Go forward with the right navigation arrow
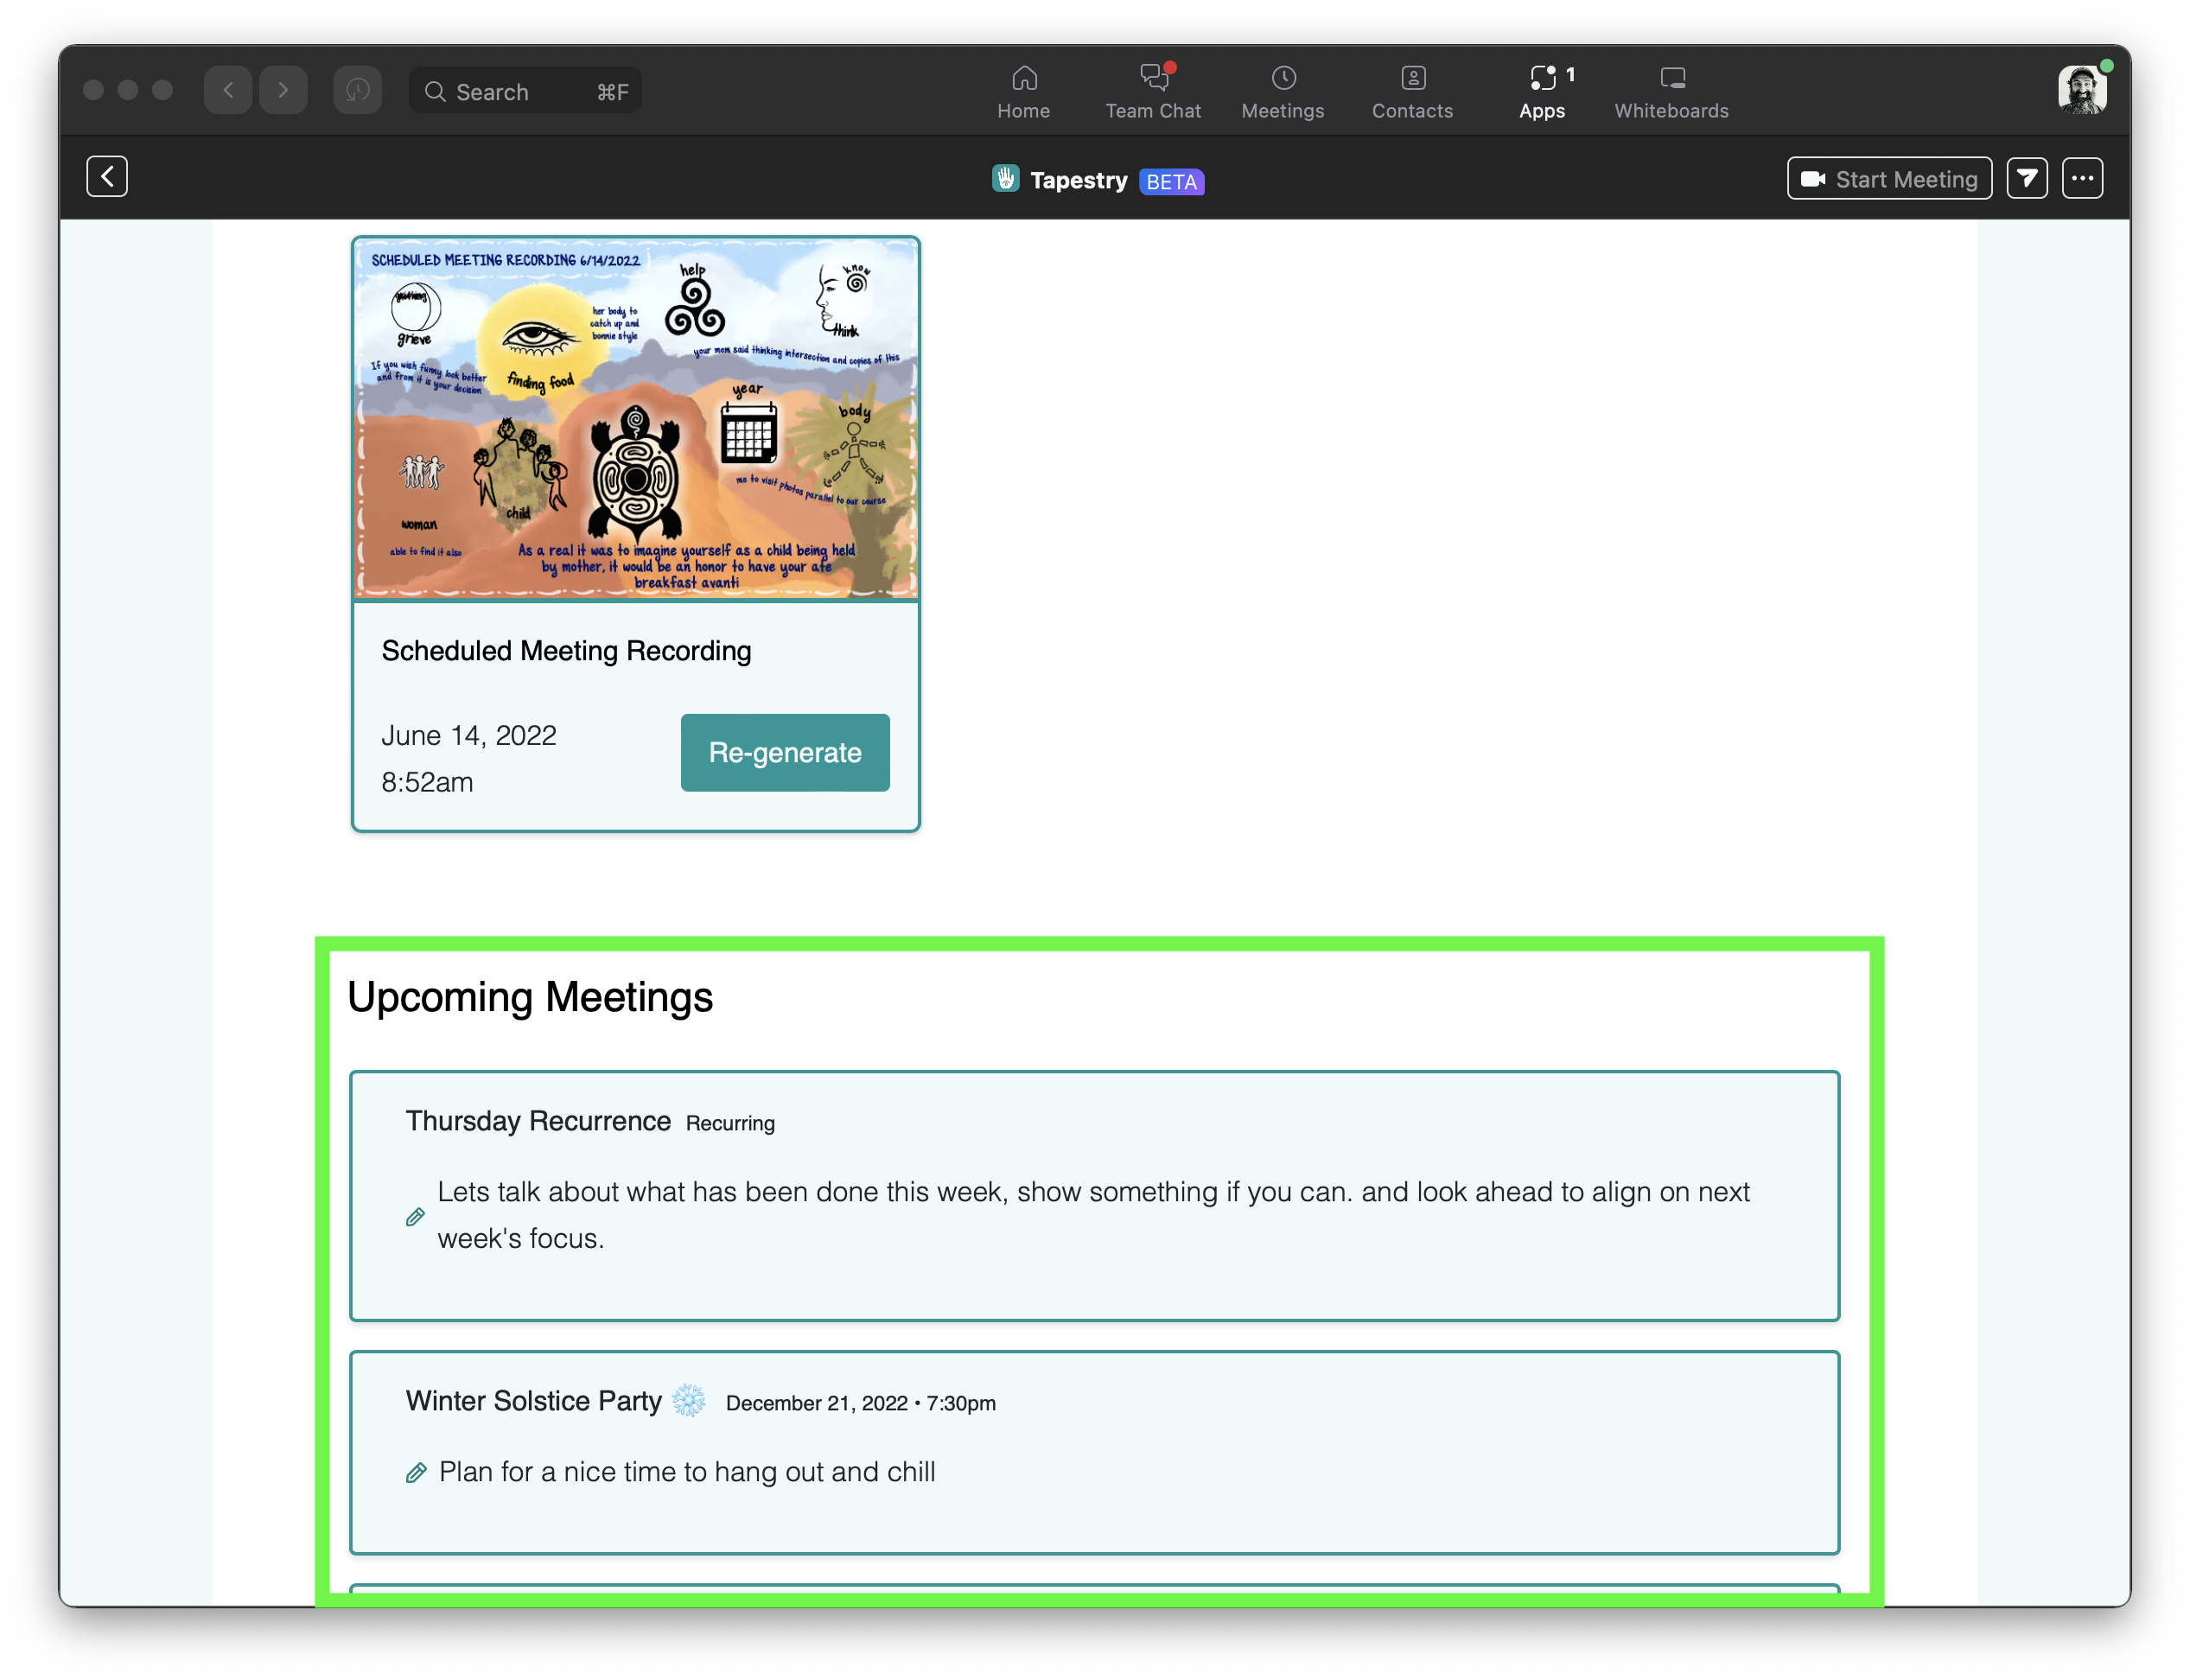The image size is (2190, 1680). pyautogui.click(x=283, y=91)
